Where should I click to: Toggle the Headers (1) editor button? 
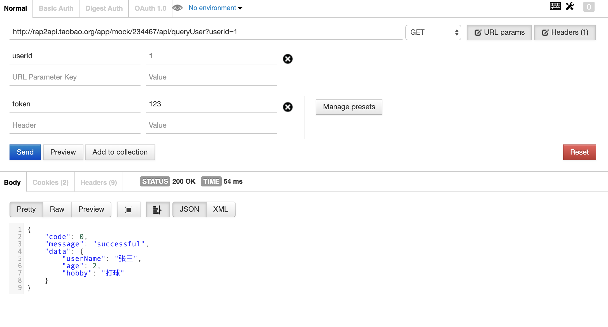tap(565, 32)
